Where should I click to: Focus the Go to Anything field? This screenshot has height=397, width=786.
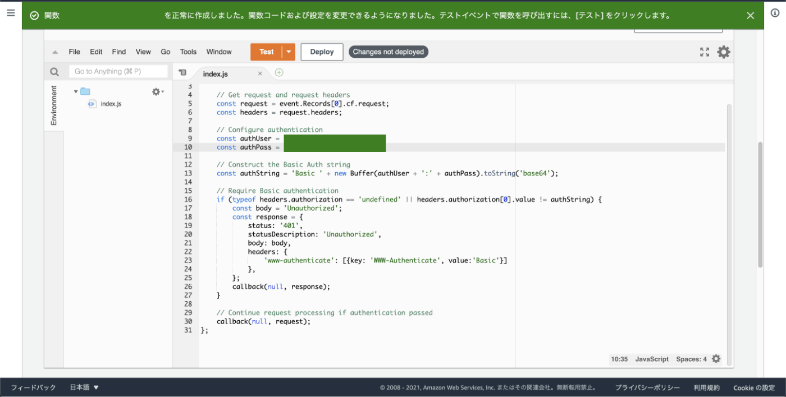click(x=118, y=71)
